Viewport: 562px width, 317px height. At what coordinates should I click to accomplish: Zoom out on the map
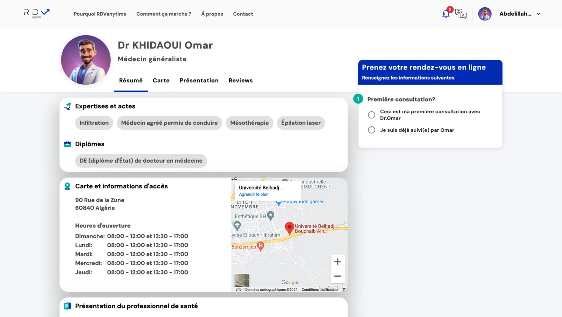coord(338,276)
